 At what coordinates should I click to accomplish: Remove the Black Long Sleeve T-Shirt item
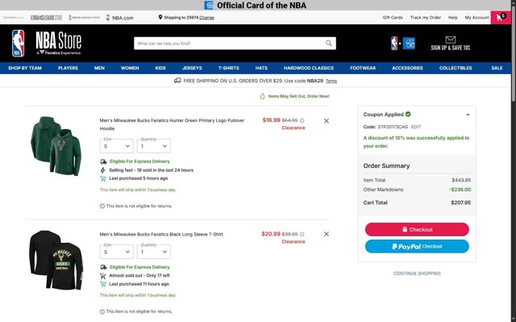point(326,234)
